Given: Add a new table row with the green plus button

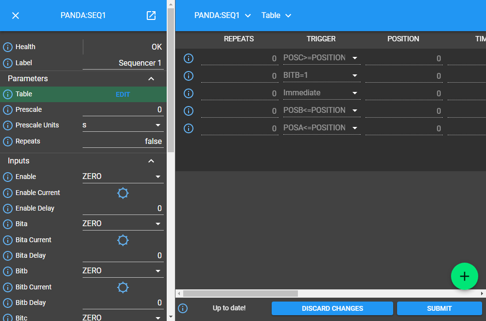Looking at the screenshot, I should coord(464,276).
